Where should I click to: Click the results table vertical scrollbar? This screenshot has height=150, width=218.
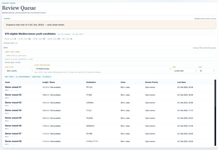point(215,113)
